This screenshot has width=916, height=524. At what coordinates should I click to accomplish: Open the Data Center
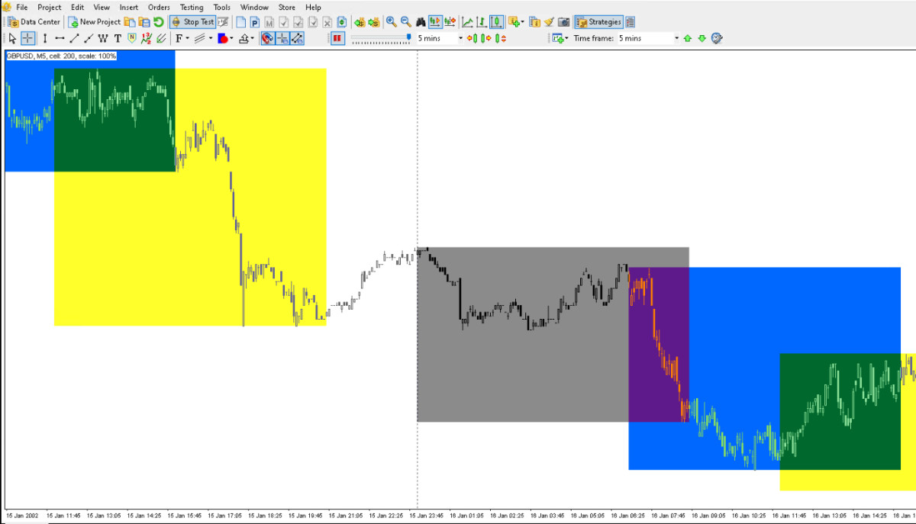click(x=34, y=22)
